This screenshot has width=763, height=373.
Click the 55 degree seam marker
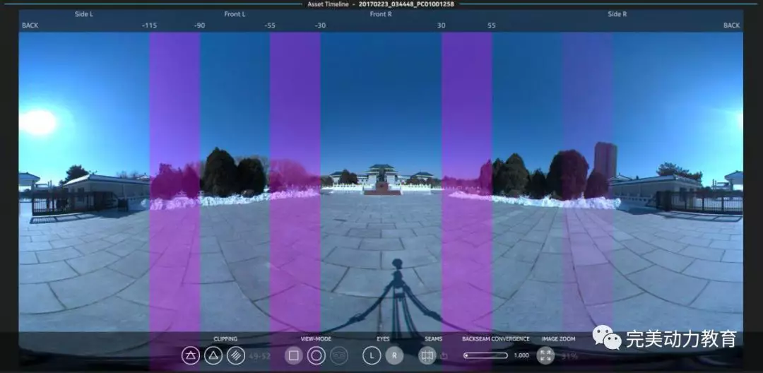(491, 25)
